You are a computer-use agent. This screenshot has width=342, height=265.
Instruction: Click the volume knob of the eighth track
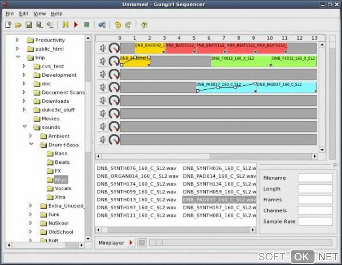coord(114,140)
